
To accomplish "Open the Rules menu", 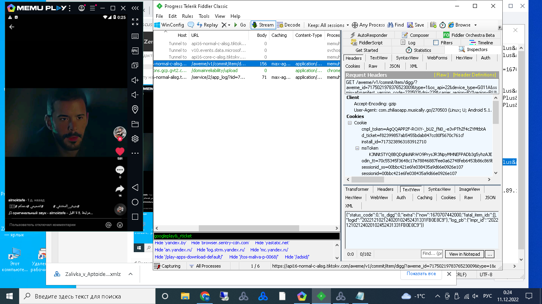I will (x=188, y=16).
